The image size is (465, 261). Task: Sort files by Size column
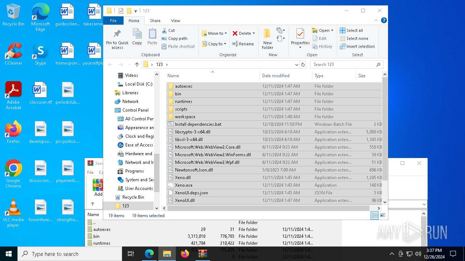tap(369, 75)
